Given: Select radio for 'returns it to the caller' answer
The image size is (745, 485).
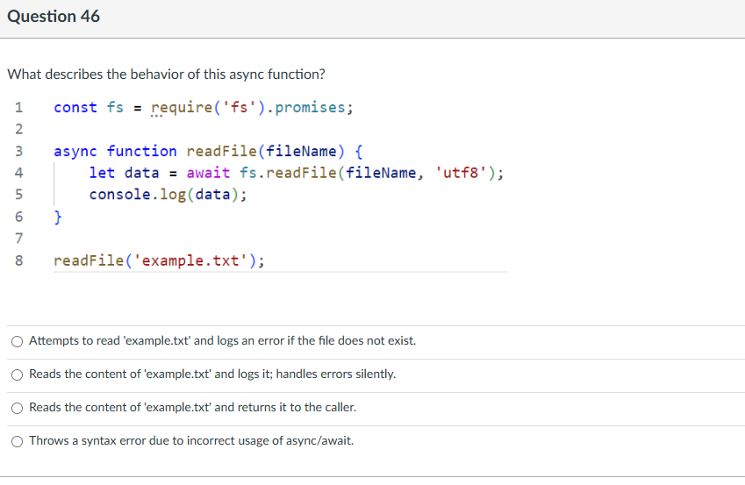Looking at the screenshot, I should click(x=17, y=408).
